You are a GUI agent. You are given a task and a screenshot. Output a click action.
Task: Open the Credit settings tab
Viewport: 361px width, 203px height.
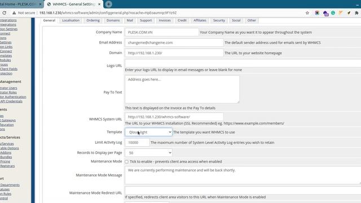point(182,20)
